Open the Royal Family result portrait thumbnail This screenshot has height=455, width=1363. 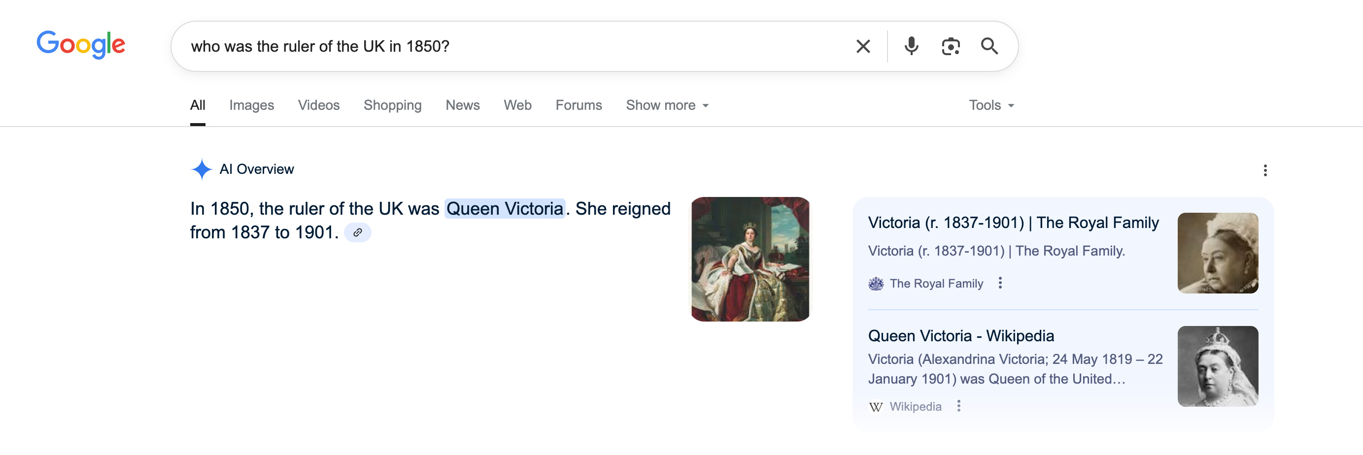click(1218, 253)
